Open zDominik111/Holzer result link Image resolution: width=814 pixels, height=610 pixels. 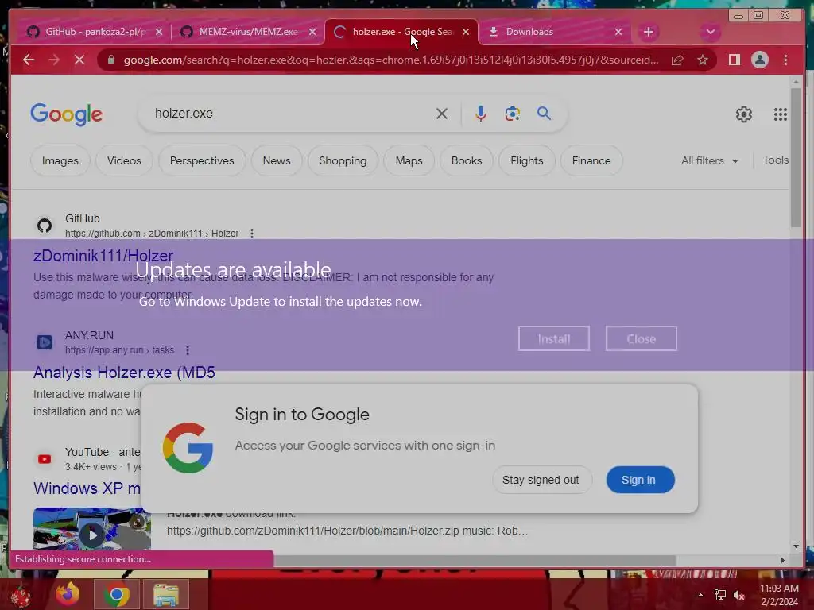[x=103, y=256]
